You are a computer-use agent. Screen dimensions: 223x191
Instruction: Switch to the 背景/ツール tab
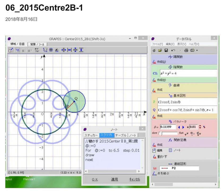coord(37,44)
